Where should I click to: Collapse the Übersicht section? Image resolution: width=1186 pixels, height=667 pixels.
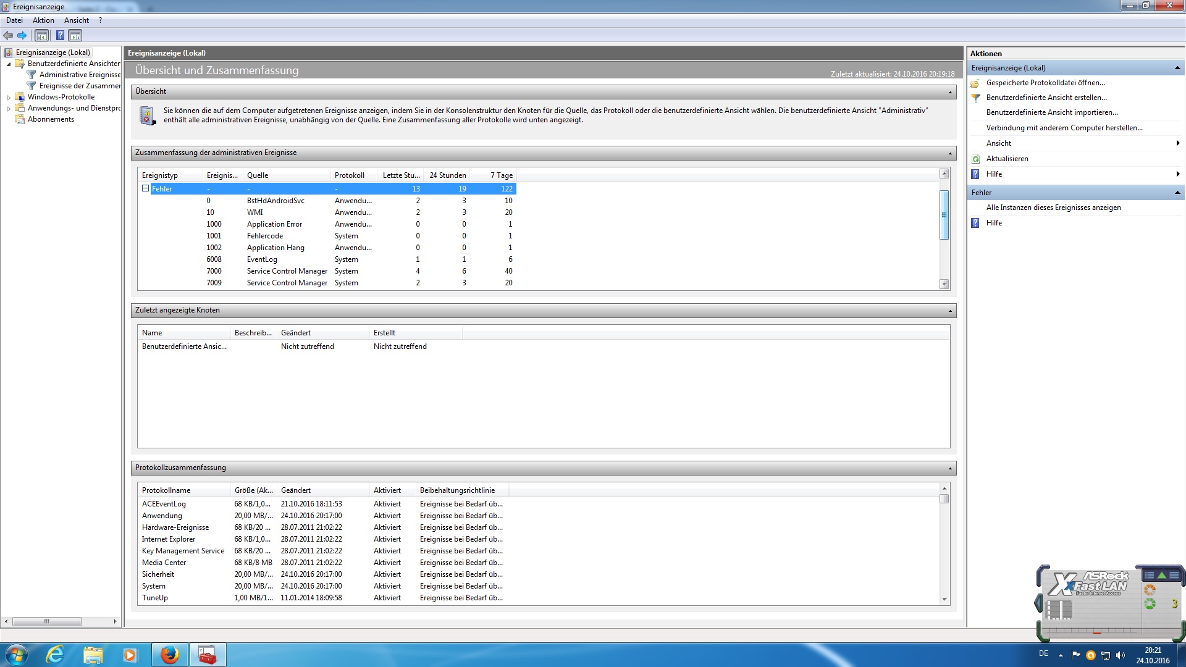(950, 92)
